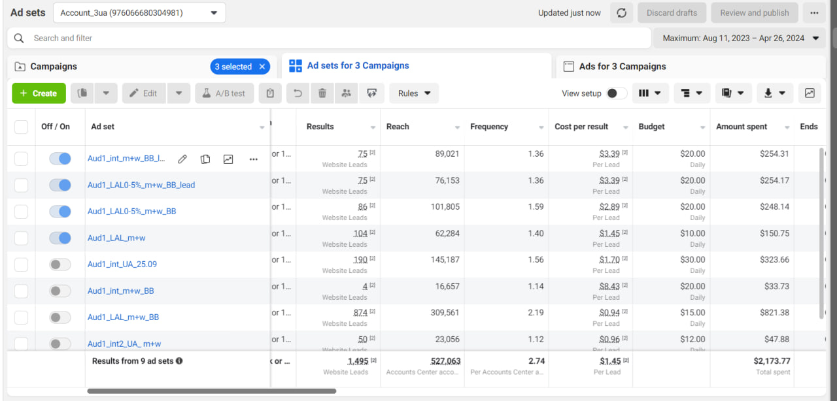Open the breakdown dropdown
Viewport: 837px width, 401px height.
click(692, 93)
